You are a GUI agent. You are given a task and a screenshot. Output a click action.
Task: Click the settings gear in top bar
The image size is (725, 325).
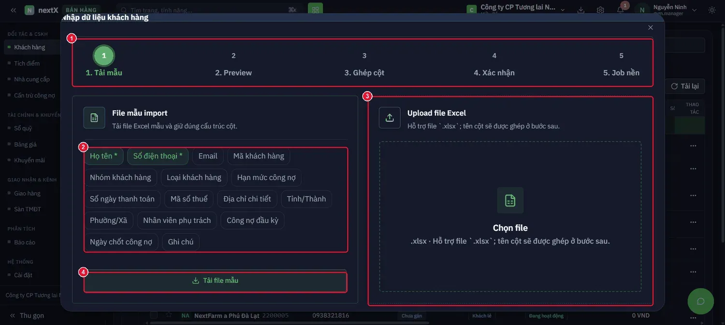coord(600,10)
